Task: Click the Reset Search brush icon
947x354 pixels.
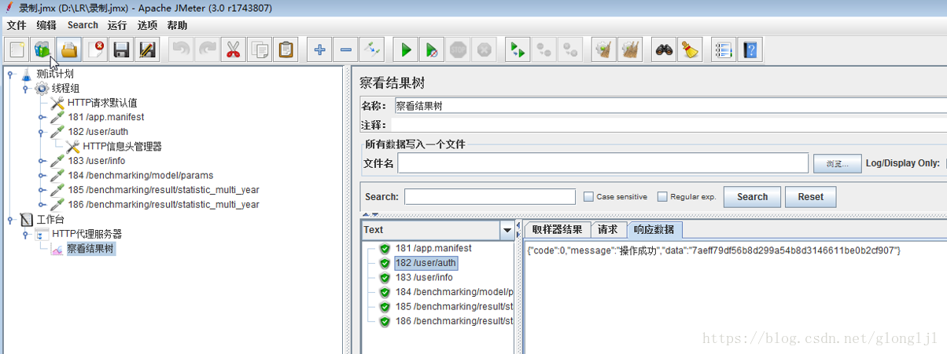Action: point(691,50)
